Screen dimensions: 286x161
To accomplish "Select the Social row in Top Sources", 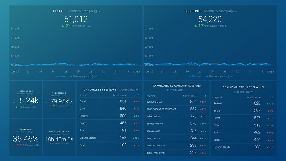I will click(x=109, y=101).
